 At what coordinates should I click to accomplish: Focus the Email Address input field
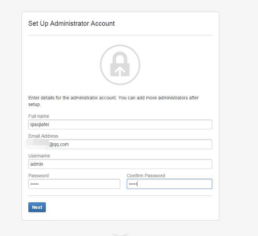[x=120, y=144]
